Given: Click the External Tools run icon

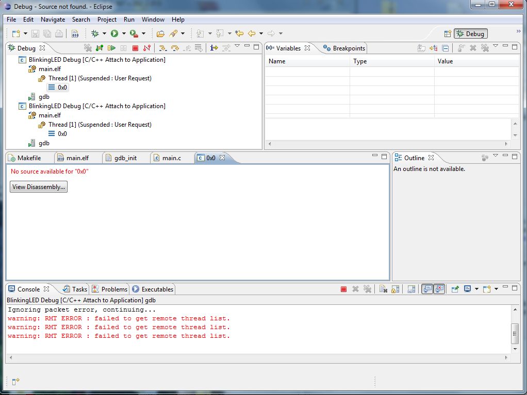Looking at the screenshot, I should coord(134,33).
